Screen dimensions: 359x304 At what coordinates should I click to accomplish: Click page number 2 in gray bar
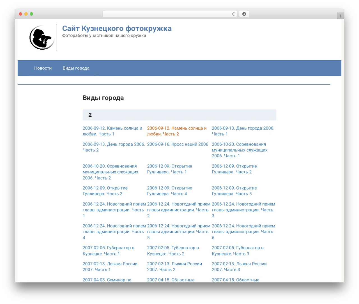tap(90, 115)
